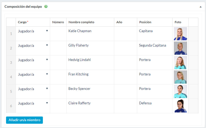Image resolution: width=206 pixels, height=128 pixels.
Task: Select Becky Spencer's player photo
Action: point(180,91)
